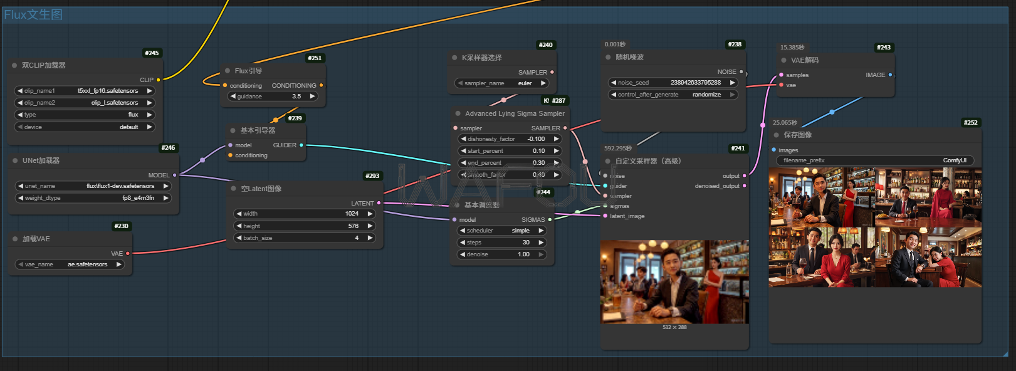Viewport: 1016px width, 371px height.
Task: Collapse the Advanced Lying Sigma Sampler node dot
Action: click(458, 113)
